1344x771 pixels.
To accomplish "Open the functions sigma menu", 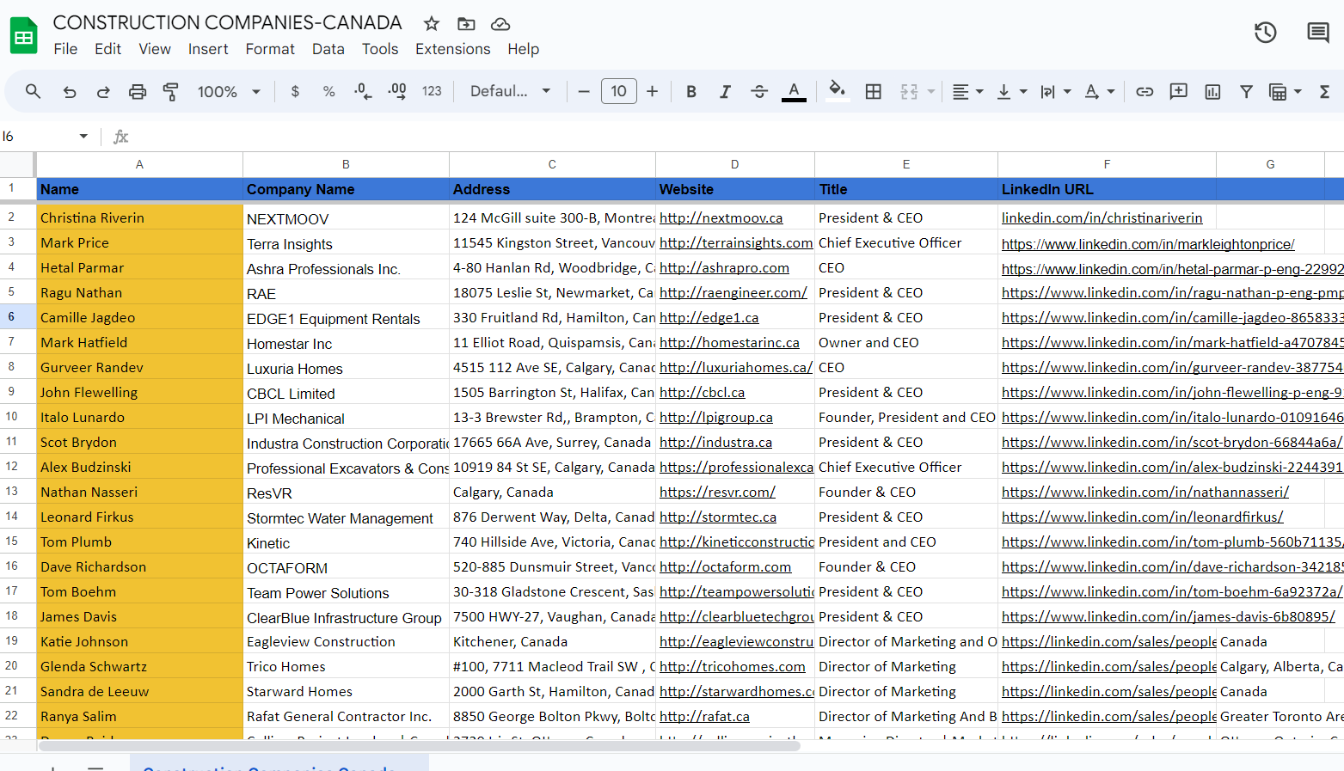I will pos(1324,91).
